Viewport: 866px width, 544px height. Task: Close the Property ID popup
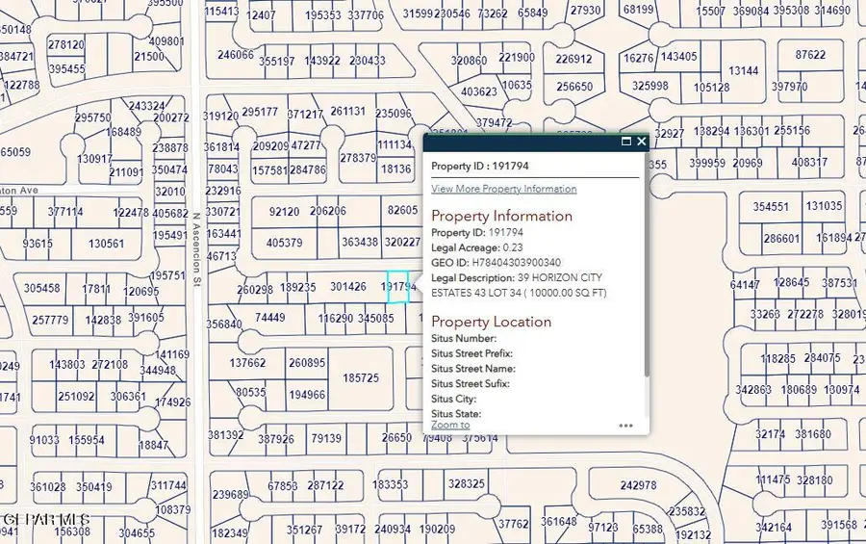click(641, 142)
